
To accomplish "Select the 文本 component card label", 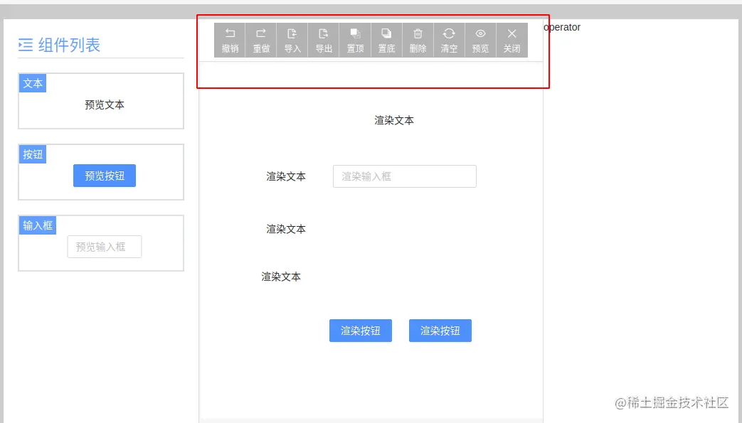I will click(33, 83).
